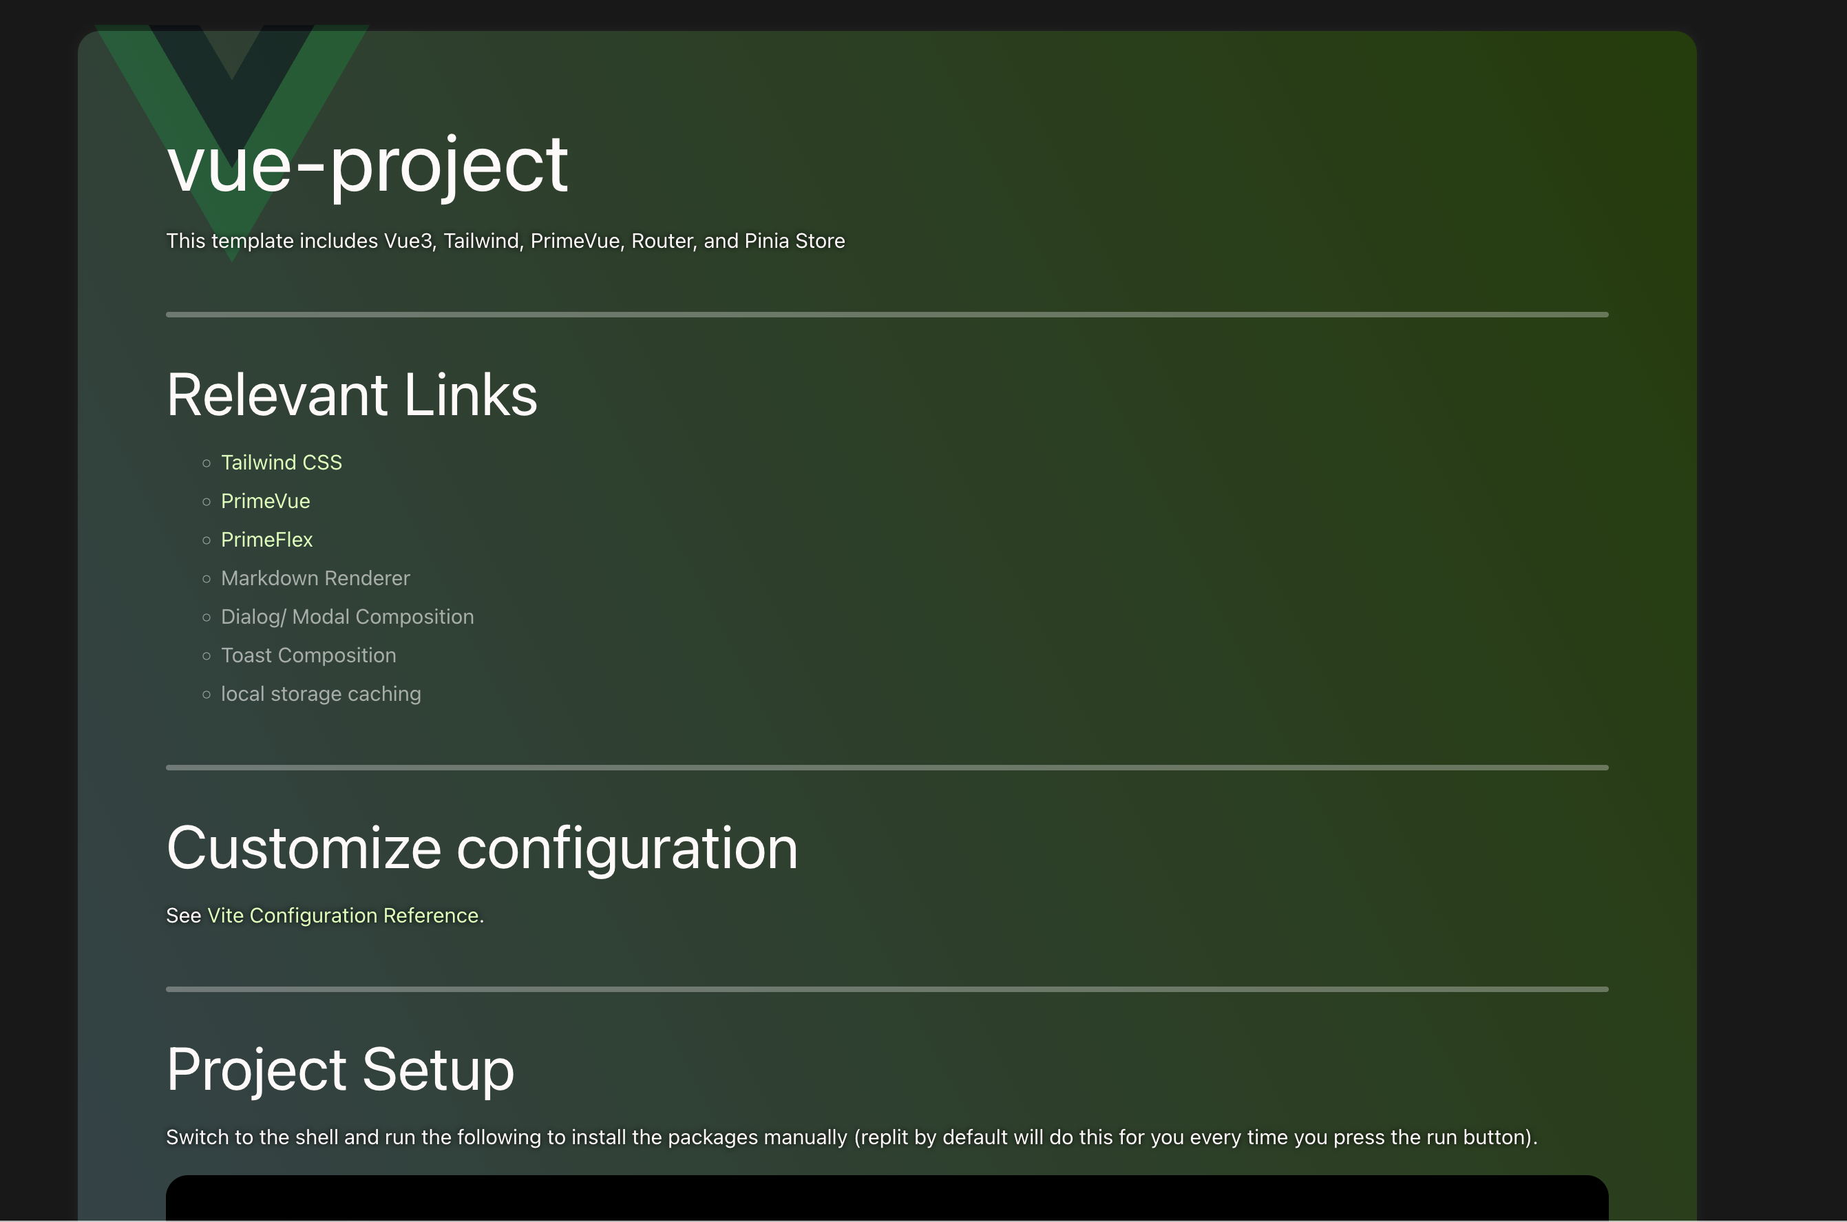
Task: Open the Vite Configuration Reference link
Action: pyautogui.click(x=343, y=916)
